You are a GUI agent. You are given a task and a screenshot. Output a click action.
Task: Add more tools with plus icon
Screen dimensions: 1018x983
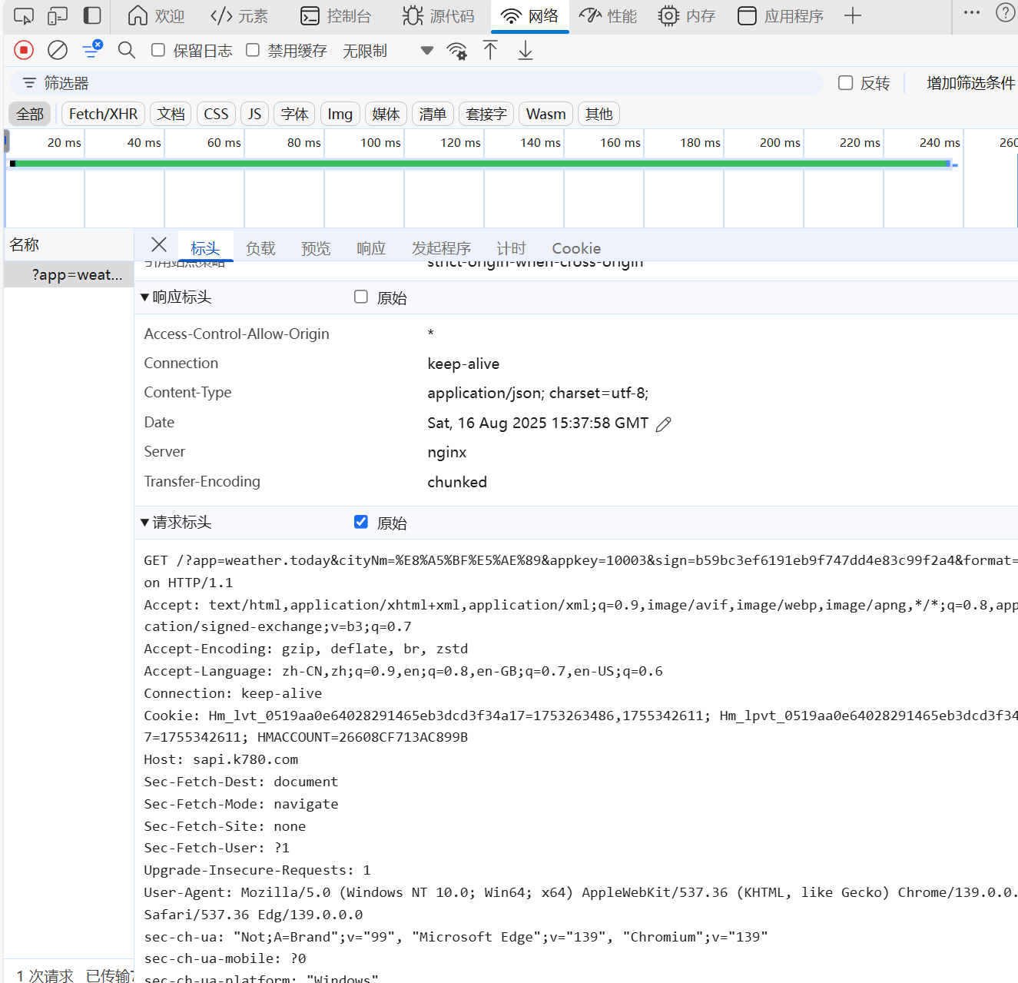tap(853, 16)
